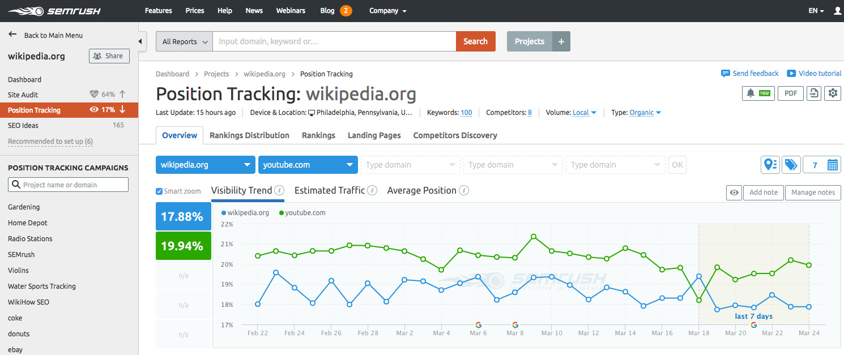Open the All Reports dropdown
This screenshot has height=355, width=844.
184,41
